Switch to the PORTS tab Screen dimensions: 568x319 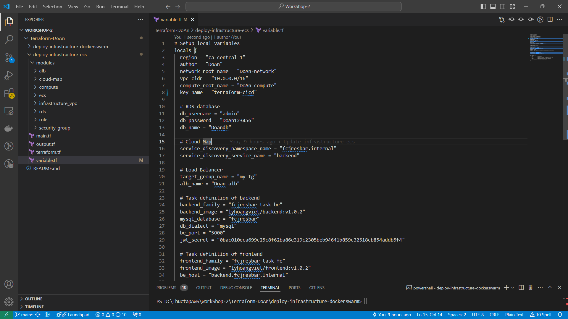[x=294, y=288]
